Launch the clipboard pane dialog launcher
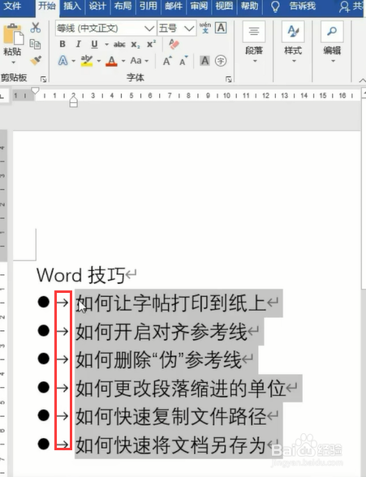This screenshot has width=366, height=477. 44,79
